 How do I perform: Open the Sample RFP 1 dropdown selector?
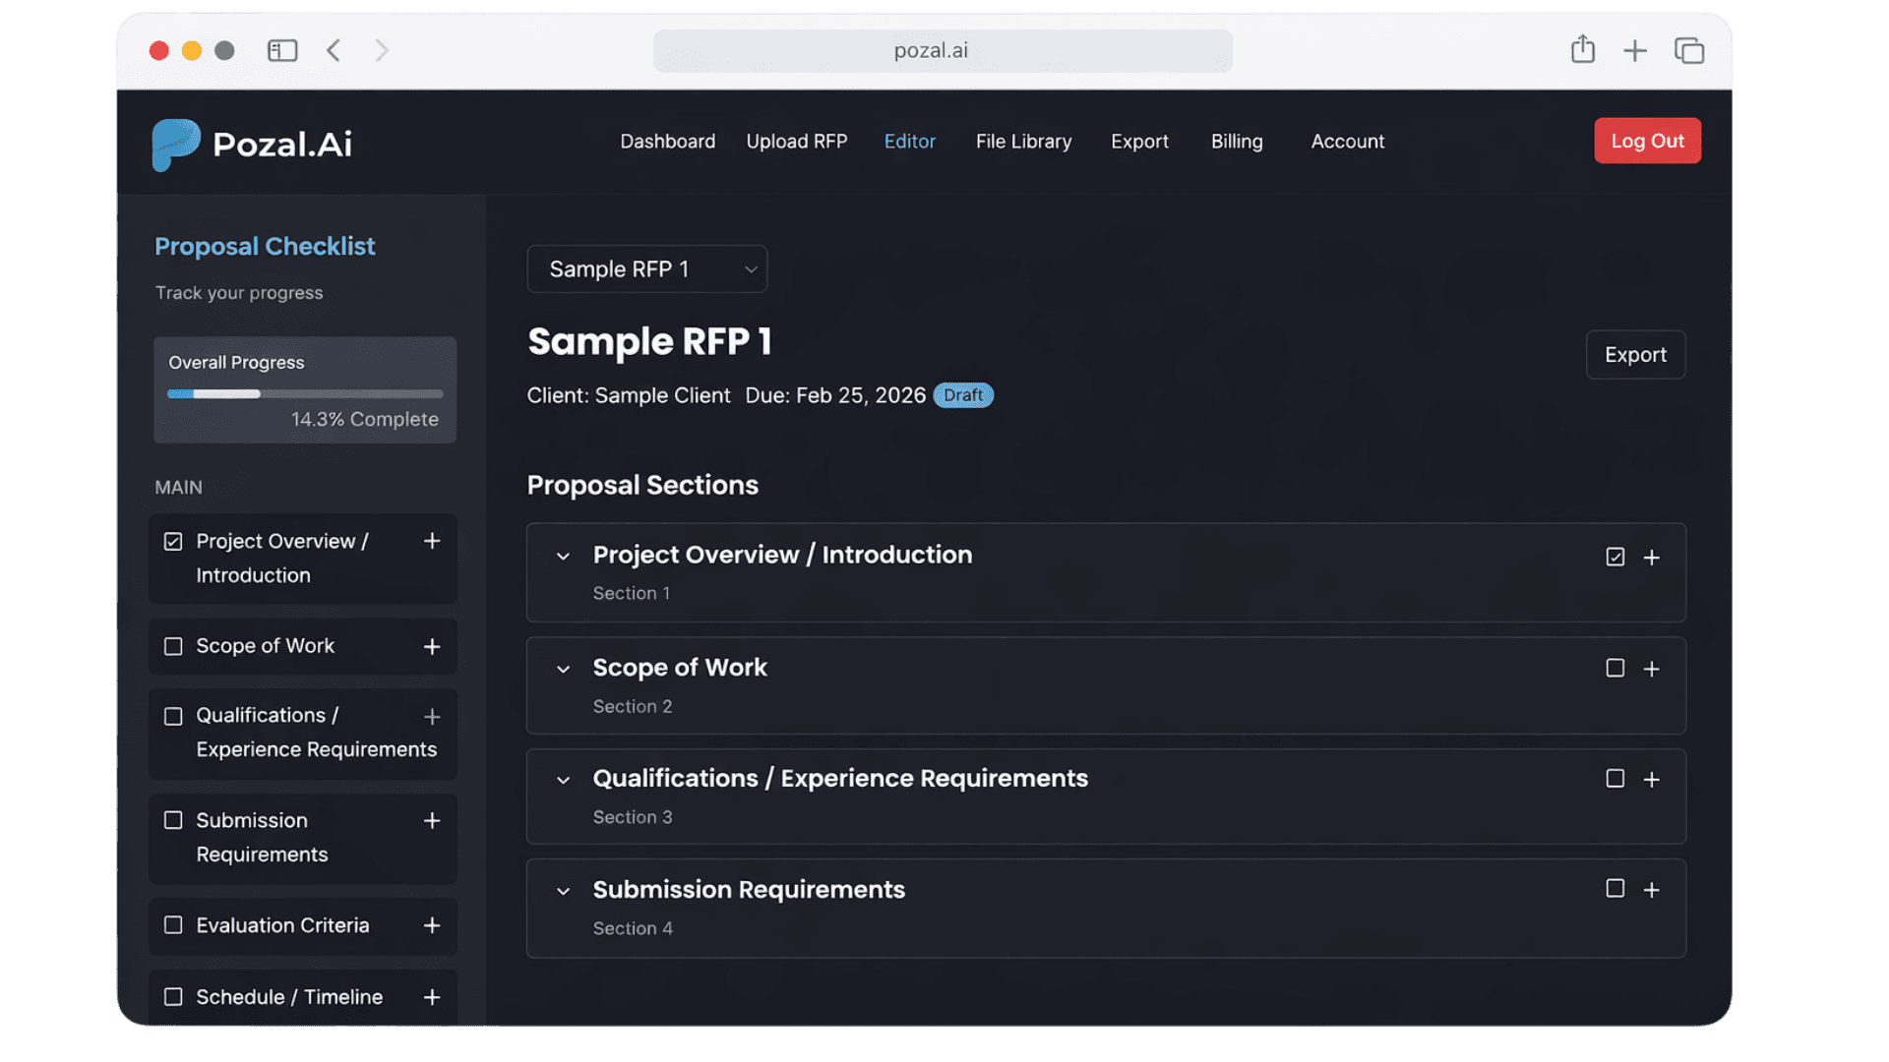pos(646,268)
